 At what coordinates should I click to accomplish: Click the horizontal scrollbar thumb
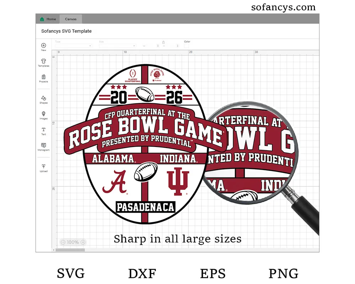pyautogui.click(x=70, y=250)
